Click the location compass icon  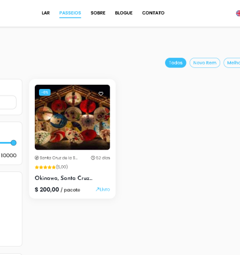(x=37, y=158)
